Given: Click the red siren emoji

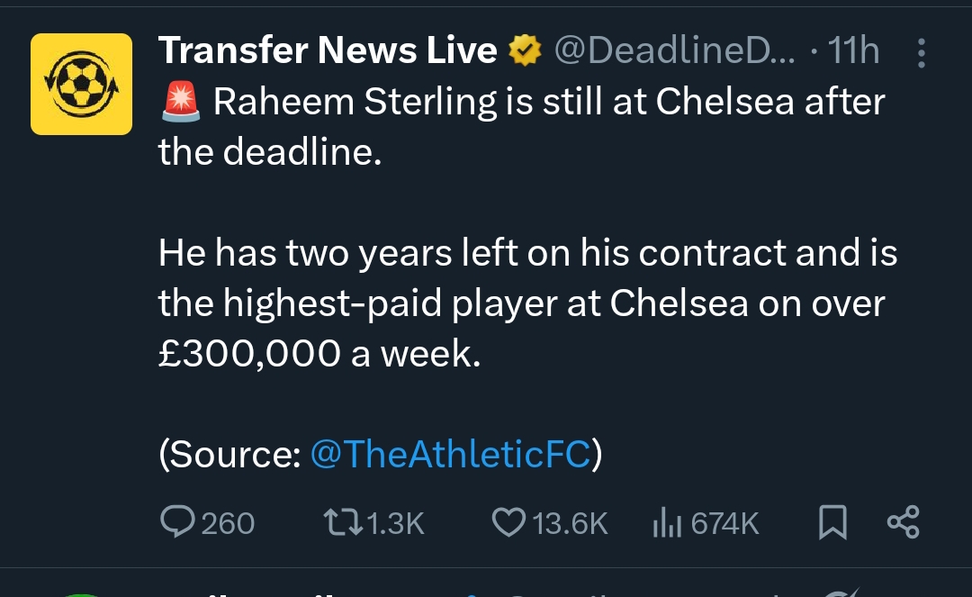Looking at the screenshot, I should point(180,103).
